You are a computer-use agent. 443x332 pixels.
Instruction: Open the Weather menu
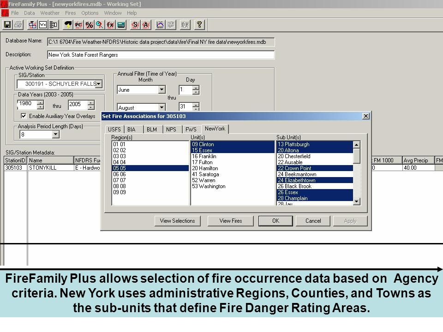pos(50,13)
